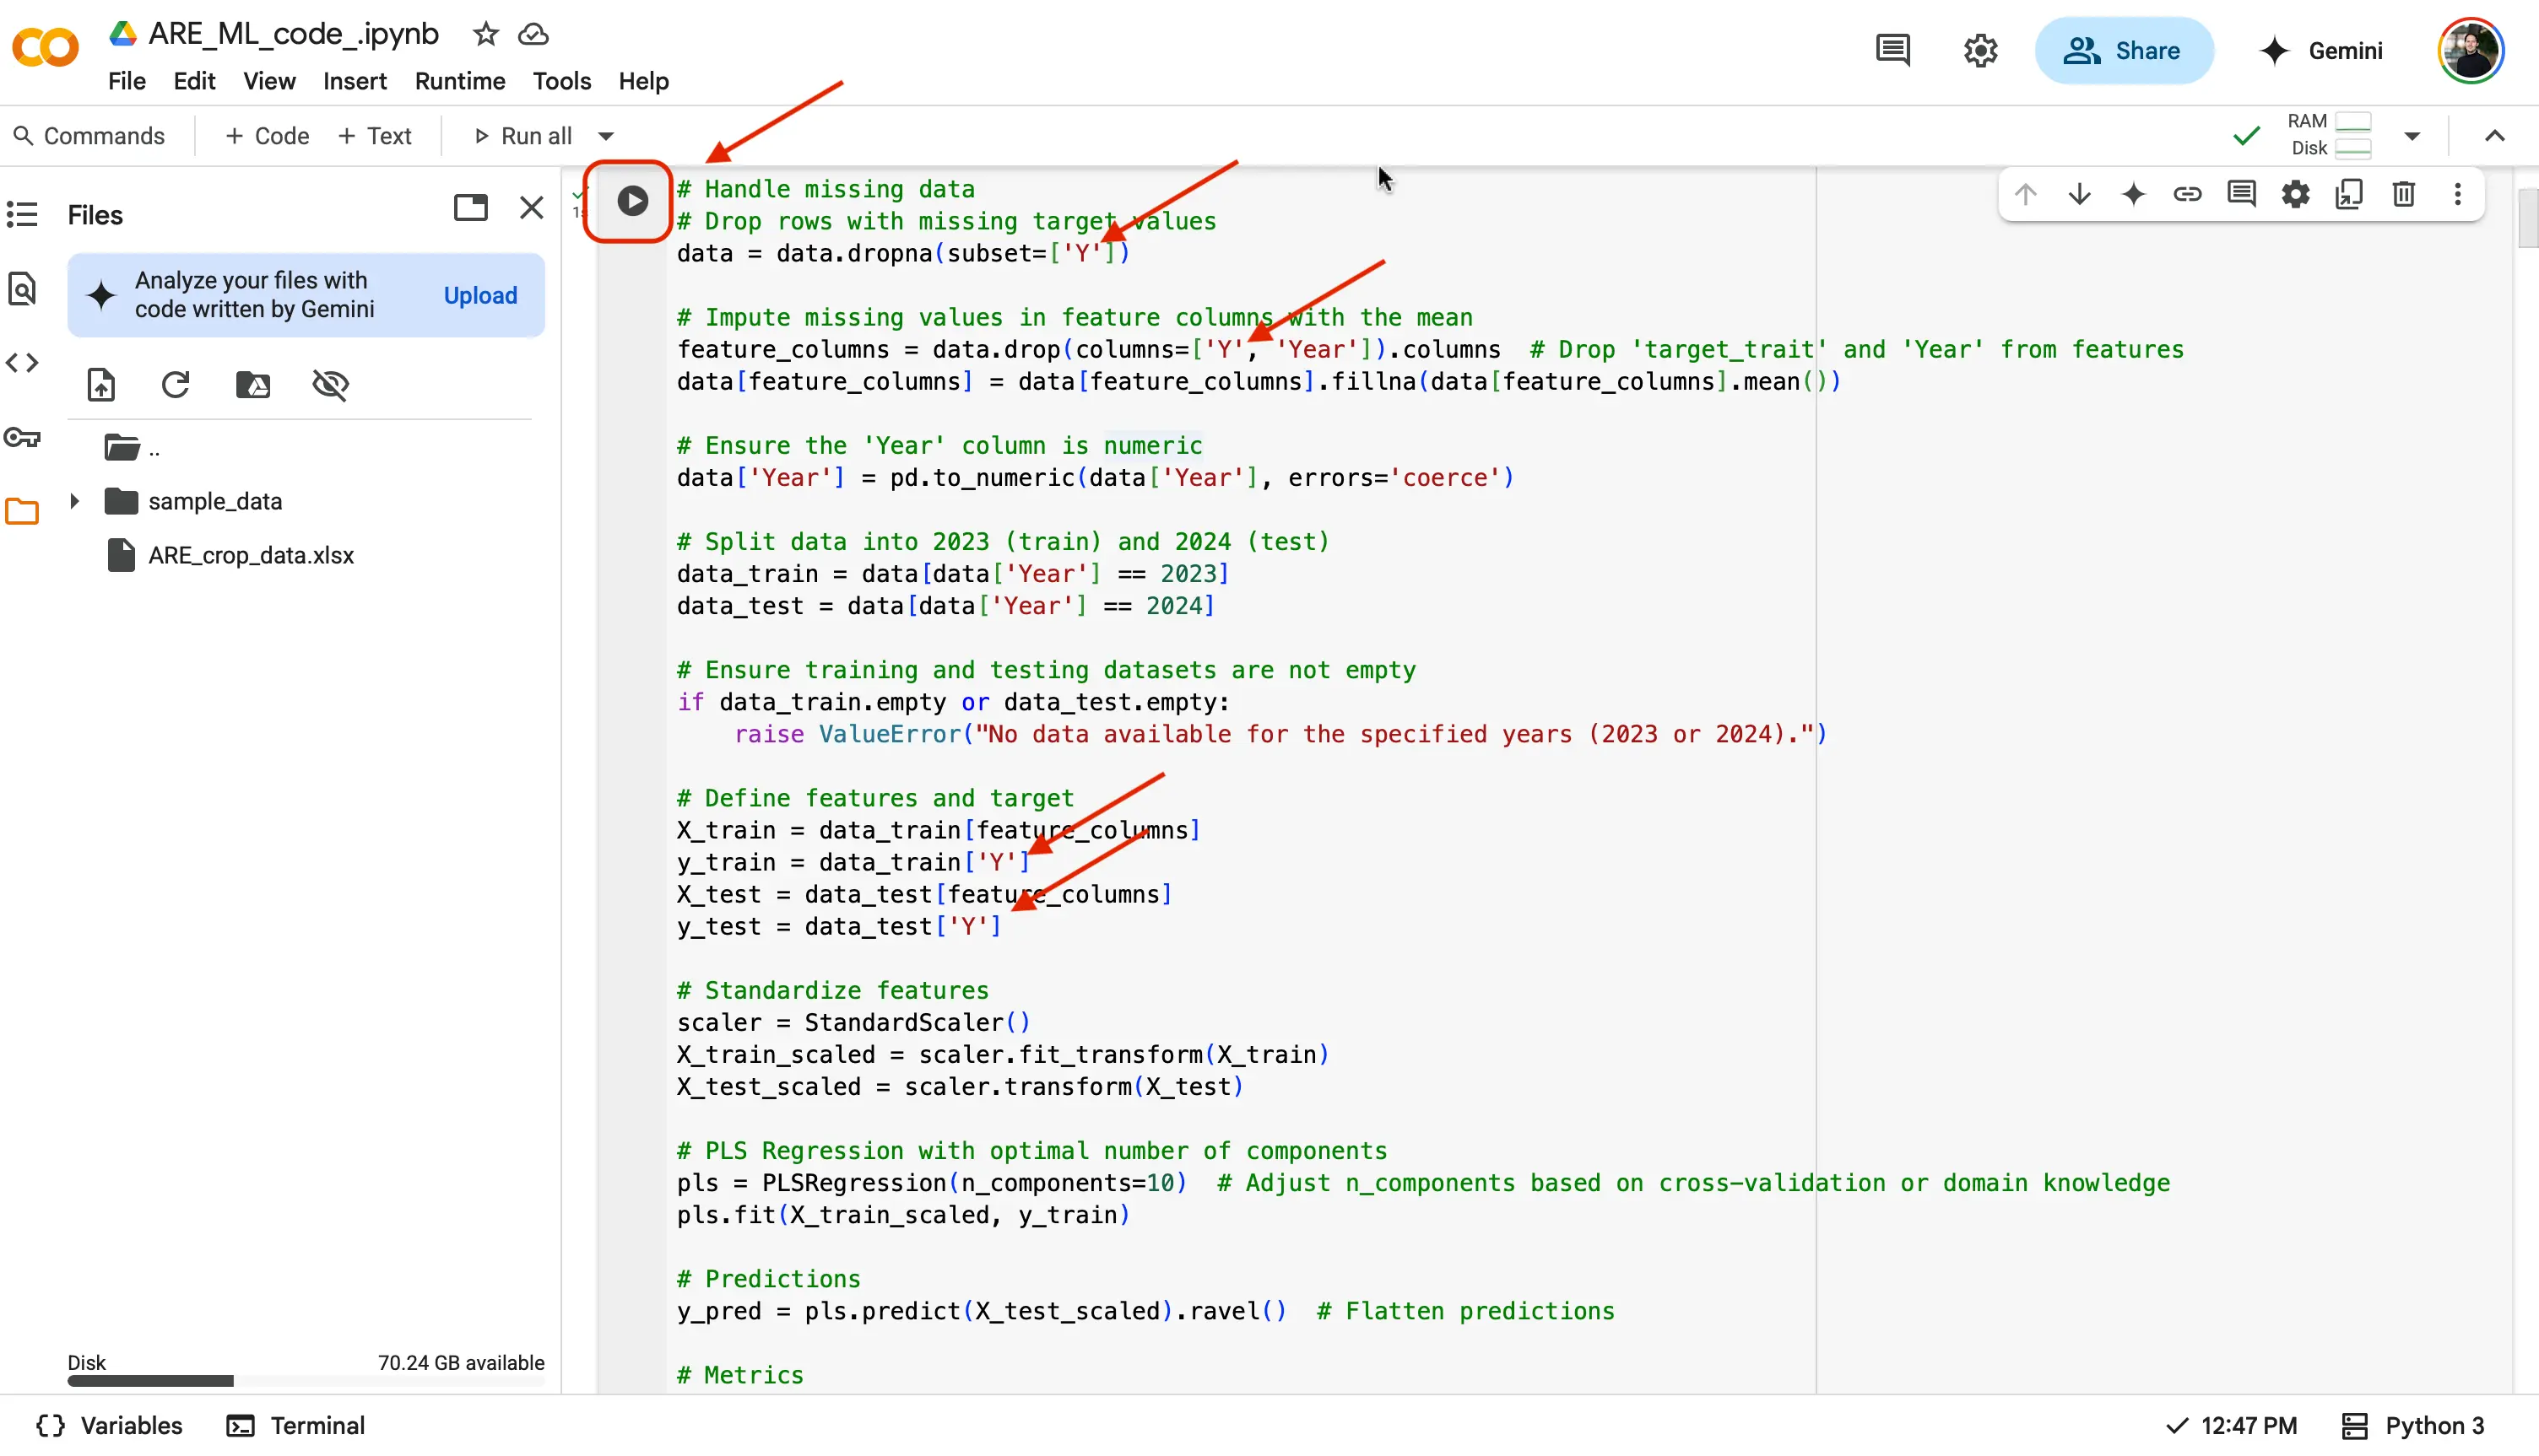Move the cell down

click(x=2079, y=194)
